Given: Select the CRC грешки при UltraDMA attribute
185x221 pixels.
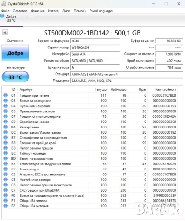Looking at the screenshot, I should (39, 190).
